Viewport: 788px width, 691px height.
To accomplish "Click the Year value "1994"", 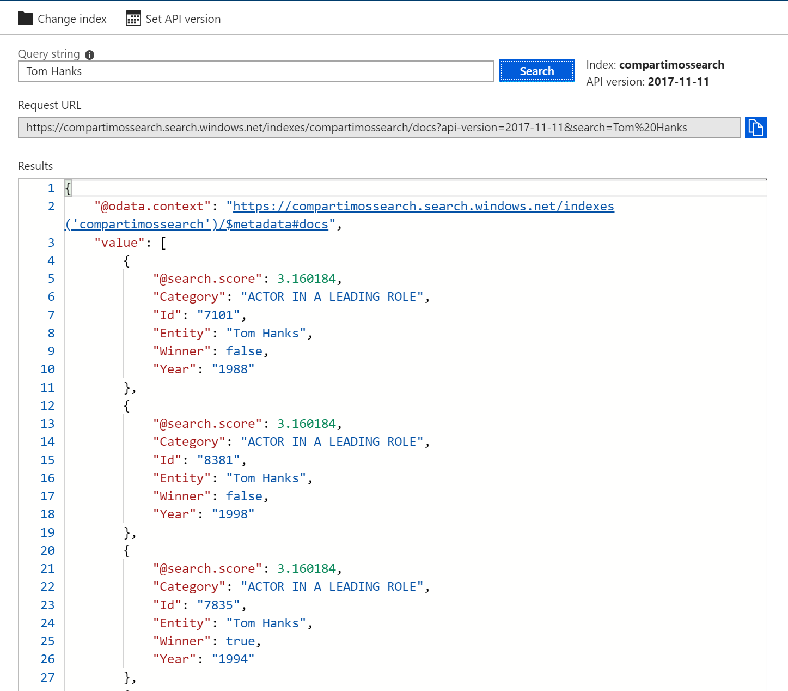I will [233, 659].
